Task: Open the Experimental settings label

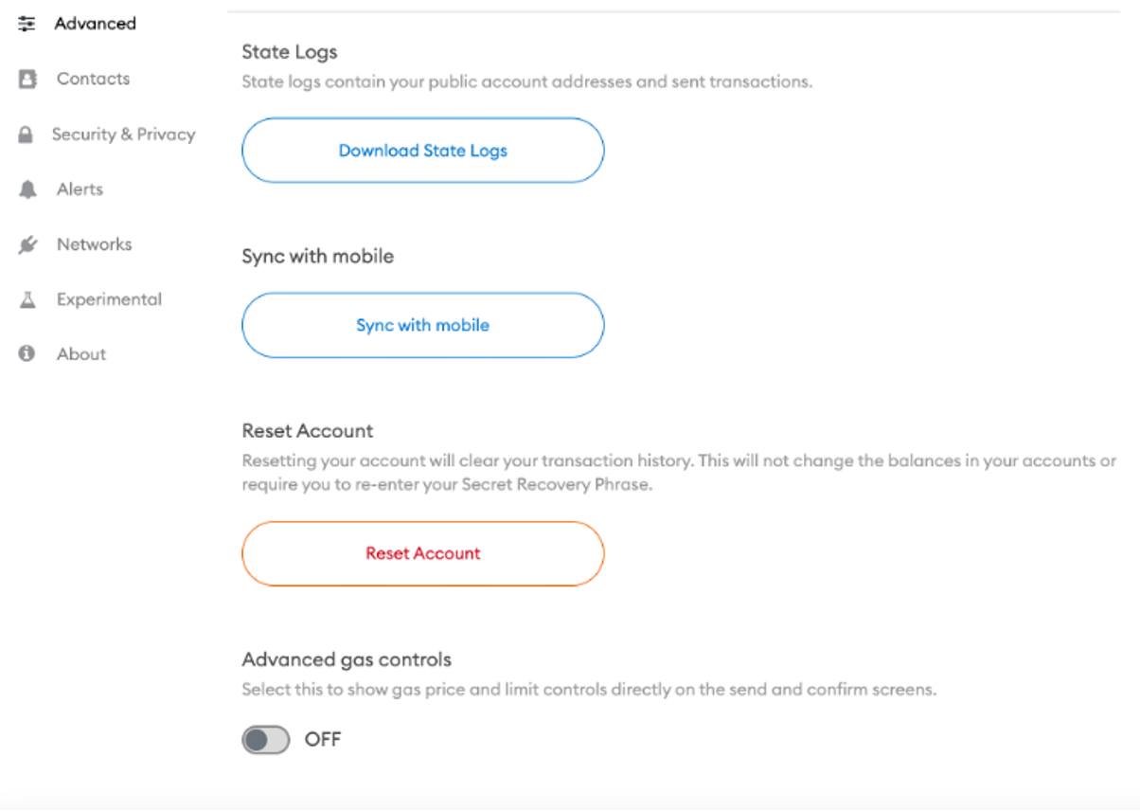Action: pyautogui.click(x=109, y=299)
